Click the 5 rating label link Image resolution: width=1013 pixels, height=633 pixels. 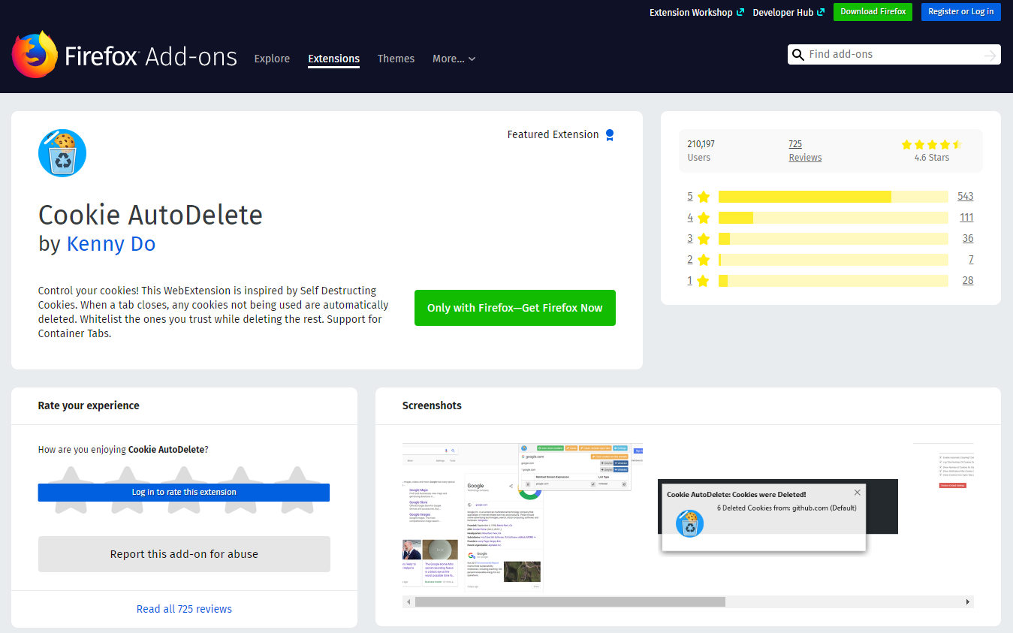[x=690, y=197]
